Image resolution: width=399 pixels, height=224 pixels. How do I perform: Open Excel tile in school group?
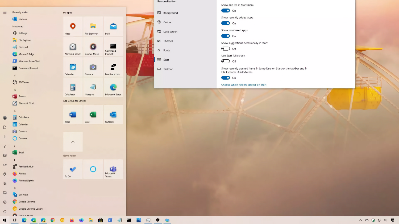coord(93,115)
